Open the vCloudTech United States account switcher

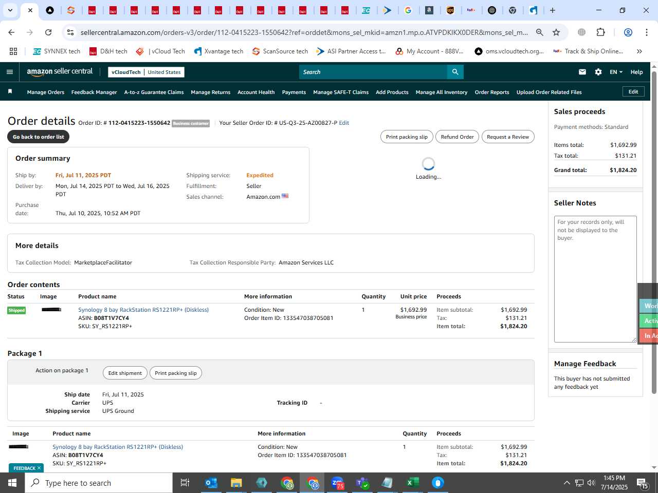146,72
